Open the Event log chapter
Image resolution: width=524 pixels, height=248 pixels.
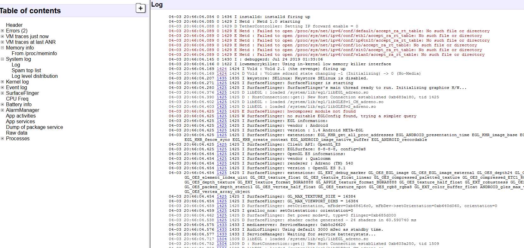pyautogui.click(x=16, y=87)
